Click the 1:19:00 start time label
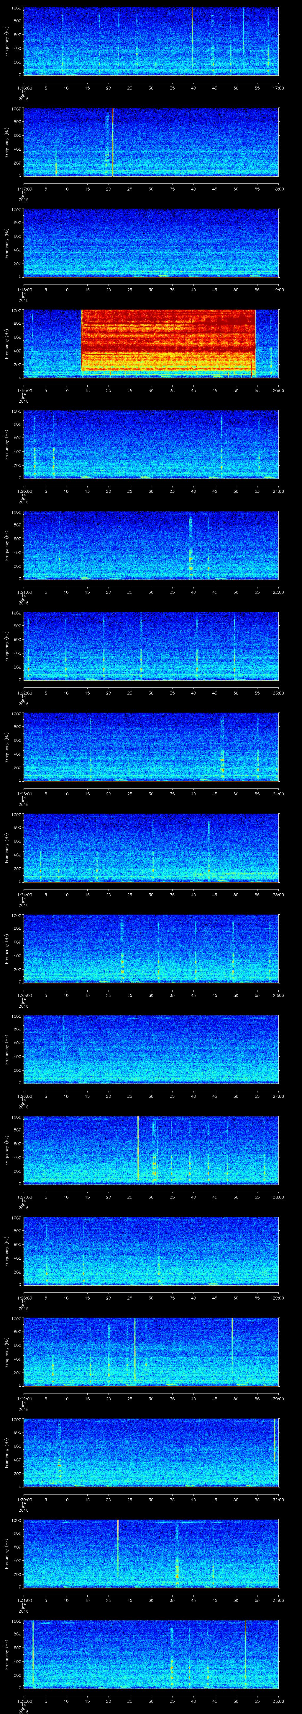The height and width of the screenshot is (1714, 302). tap(24, 391)
